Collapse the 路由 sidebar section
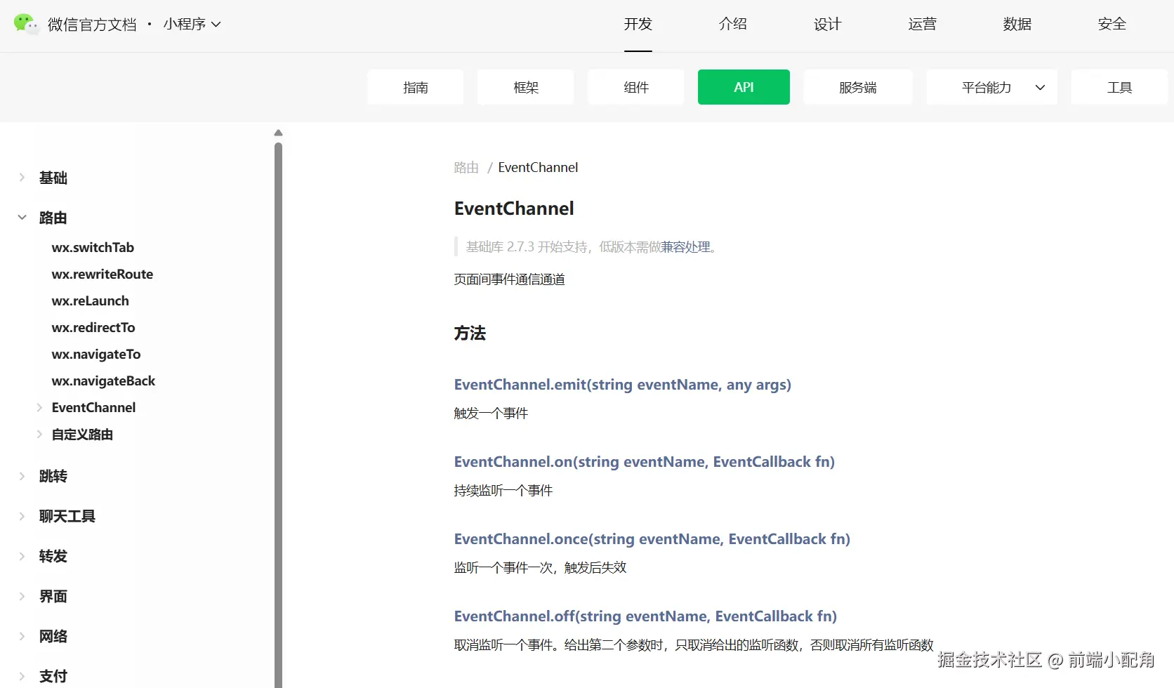1174x688 pixels. pyautogui.click(x=22, y=218)
